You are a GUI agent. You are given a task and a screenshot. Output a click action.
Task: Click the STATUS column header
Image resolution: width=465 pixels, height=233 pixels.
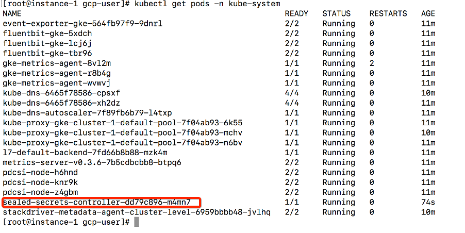[336, 13]
